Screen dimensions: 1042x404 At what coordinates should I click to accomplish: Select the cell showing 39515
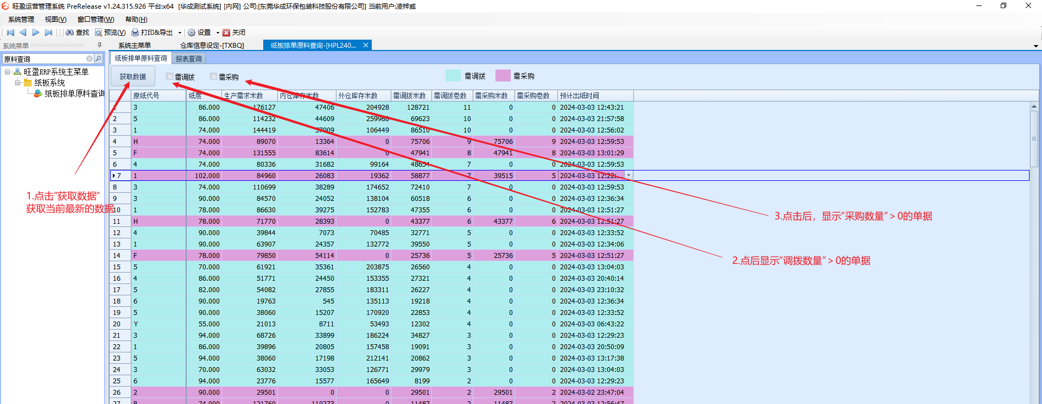coord(494,176)
